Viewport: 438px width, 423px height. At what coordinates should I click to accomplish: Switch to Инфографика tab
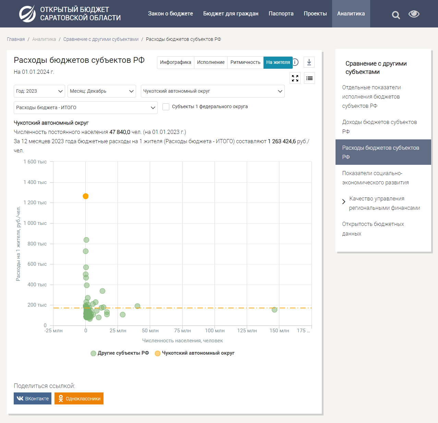(175, 62)
